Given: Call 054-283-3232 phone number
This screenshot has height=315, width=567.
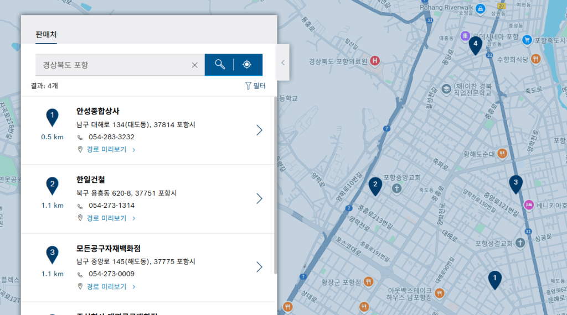Looking at the screenshot, I should (x=111, y=137).
